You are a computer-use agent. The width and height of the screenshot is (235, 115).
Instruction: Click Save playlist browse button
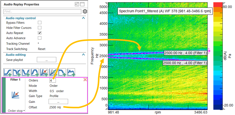[46, 60]
